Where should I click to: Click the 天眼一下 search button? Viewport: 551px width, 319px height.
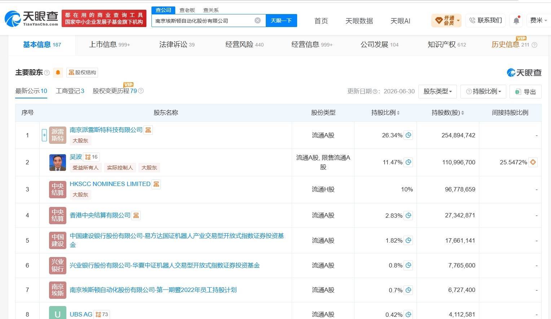click(281, 21)
